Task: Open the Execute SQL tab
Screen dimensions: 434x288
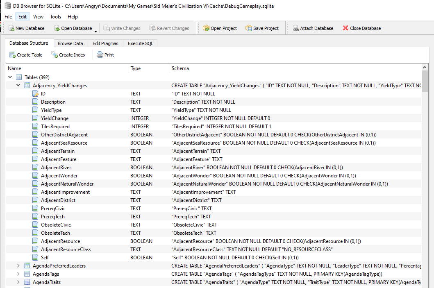Action: pos(140,43)
